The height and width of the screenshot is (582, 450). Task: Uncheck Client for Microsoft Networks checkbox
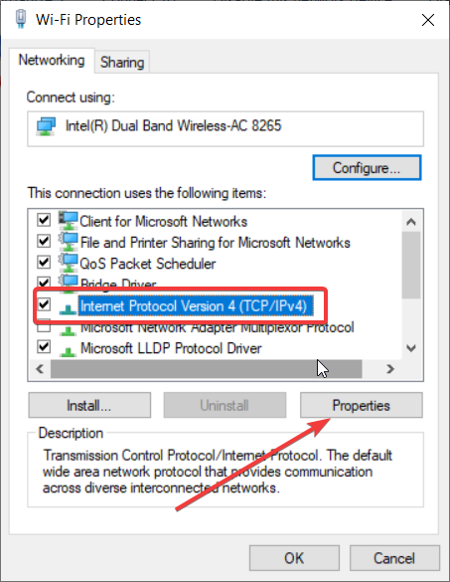[44, 220]
